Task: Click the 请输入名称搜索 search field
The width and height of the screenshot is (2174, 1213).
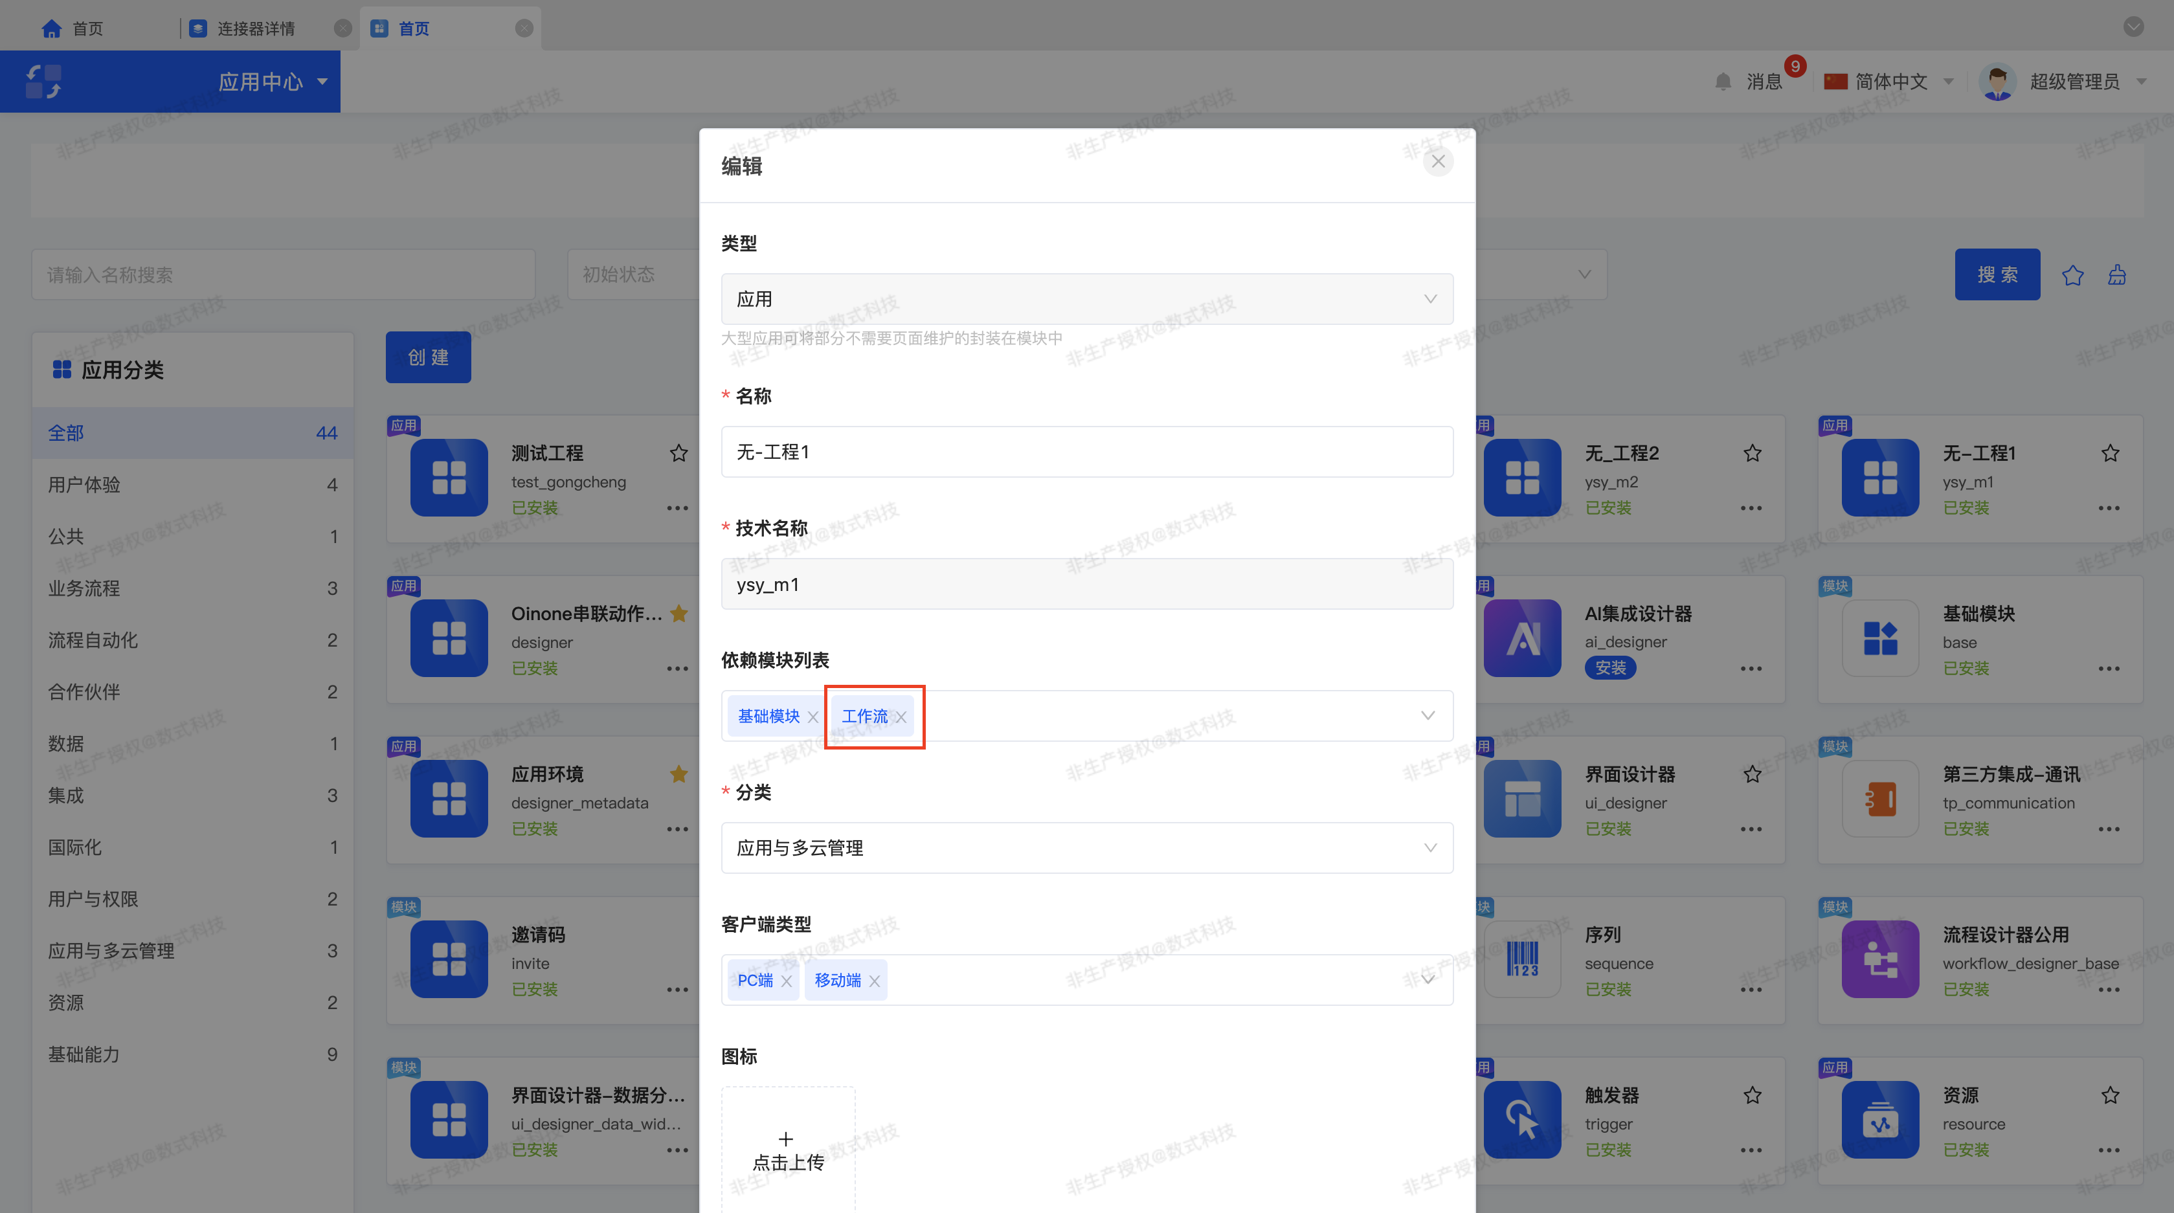Action: pos(284,274)
